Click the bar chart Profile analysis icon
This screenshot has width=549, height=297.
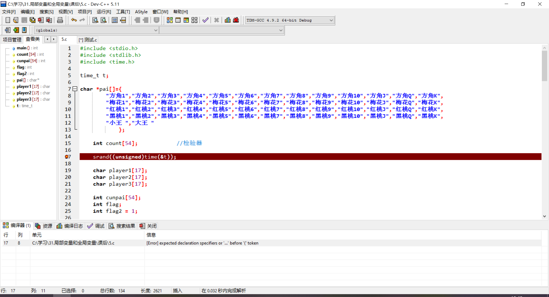pyautogui.click(x=228, y=20)
